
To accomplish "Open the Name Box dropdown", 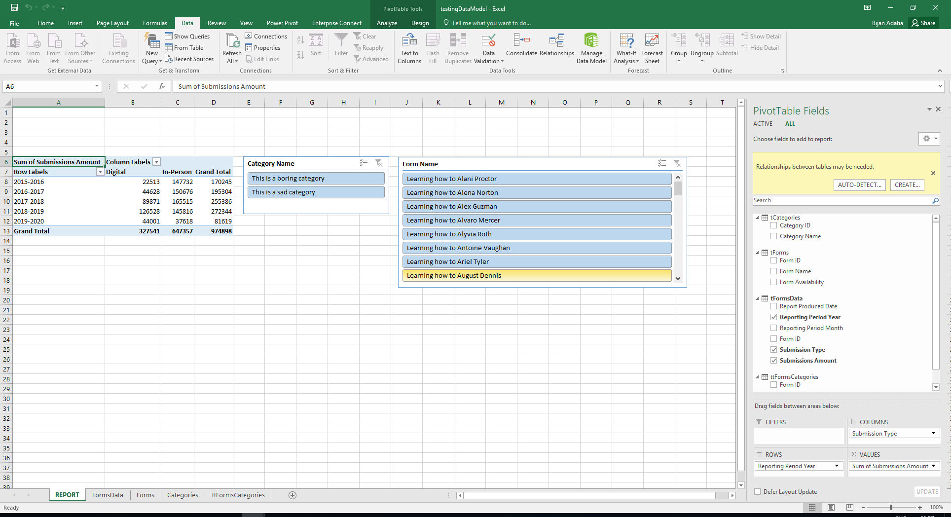I will [x=97, y=86].
